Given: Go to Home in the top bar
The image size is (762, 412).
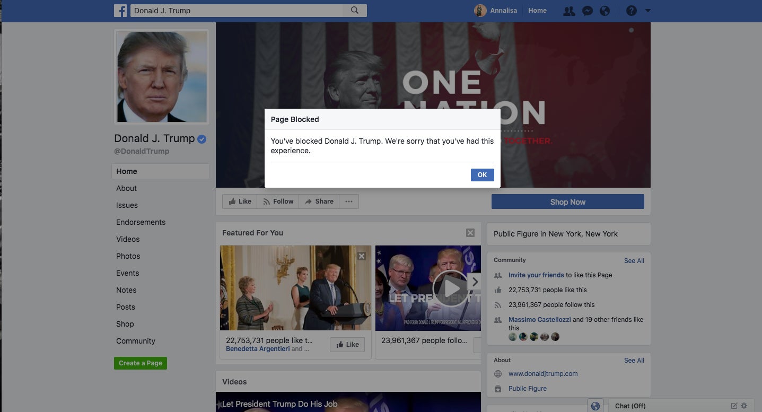Looking at the screenshot, I should click(x=537, y=10).
